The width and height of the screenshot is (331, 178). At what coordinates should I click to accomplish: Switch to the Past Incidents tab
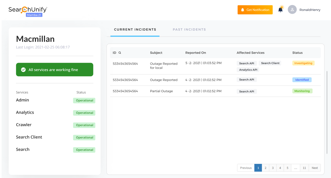(189, 29)
